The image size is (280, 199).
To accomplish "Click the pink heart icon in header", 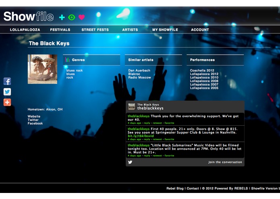I will coord(82,17).
